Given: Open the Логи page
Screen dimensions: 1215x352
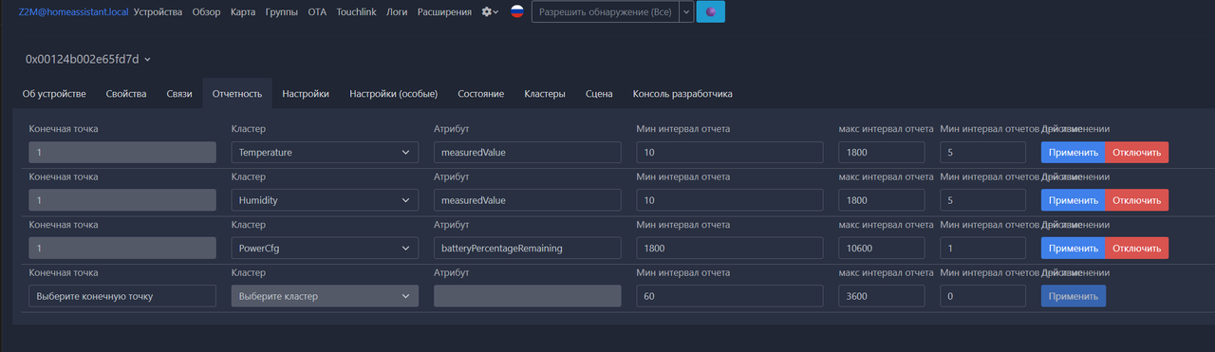Looking at the screenshot, I should pyautogui.click(x=398, y=12).
